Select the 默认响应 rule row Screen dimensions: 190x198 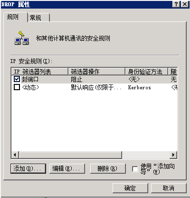click(95, 87)
